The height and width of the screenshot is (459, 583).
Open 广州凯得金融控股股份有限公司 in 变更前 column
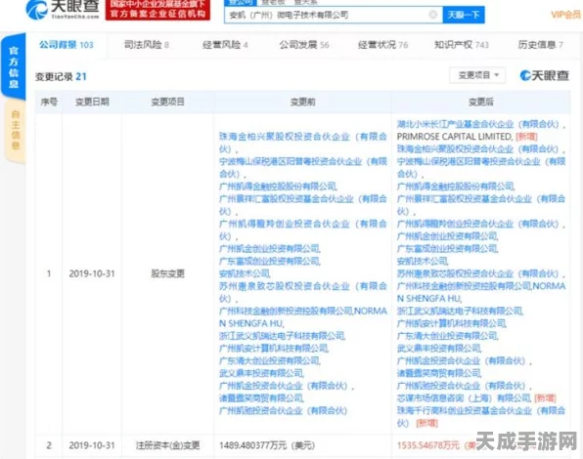pos(278,187)
